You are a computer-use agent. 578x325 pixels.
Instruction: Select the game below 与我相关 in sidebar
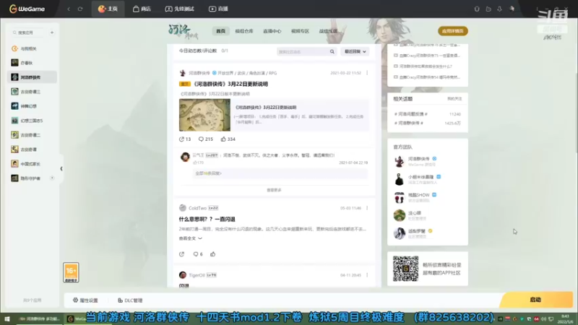(x=32, y=63)
